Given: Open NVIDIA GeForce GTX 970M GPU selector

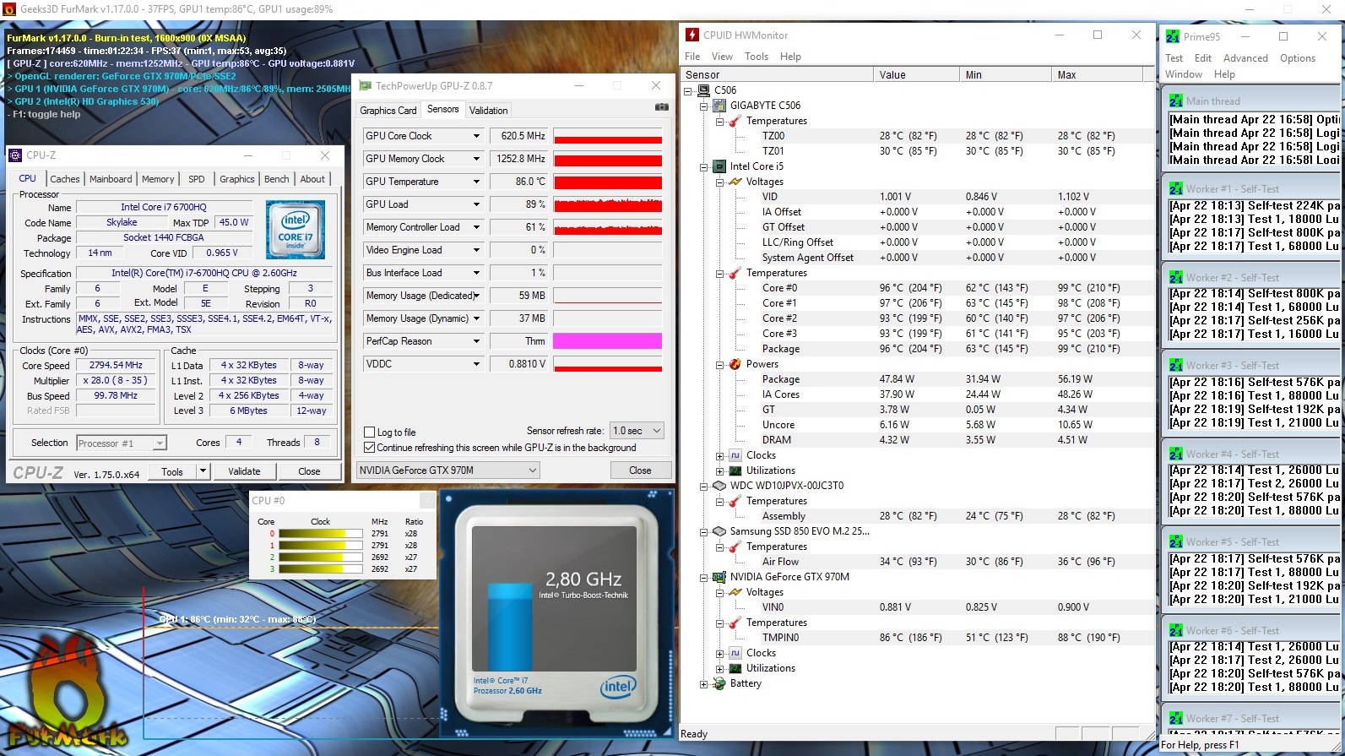Looking at the screenshot, I should tap(448, 470).
